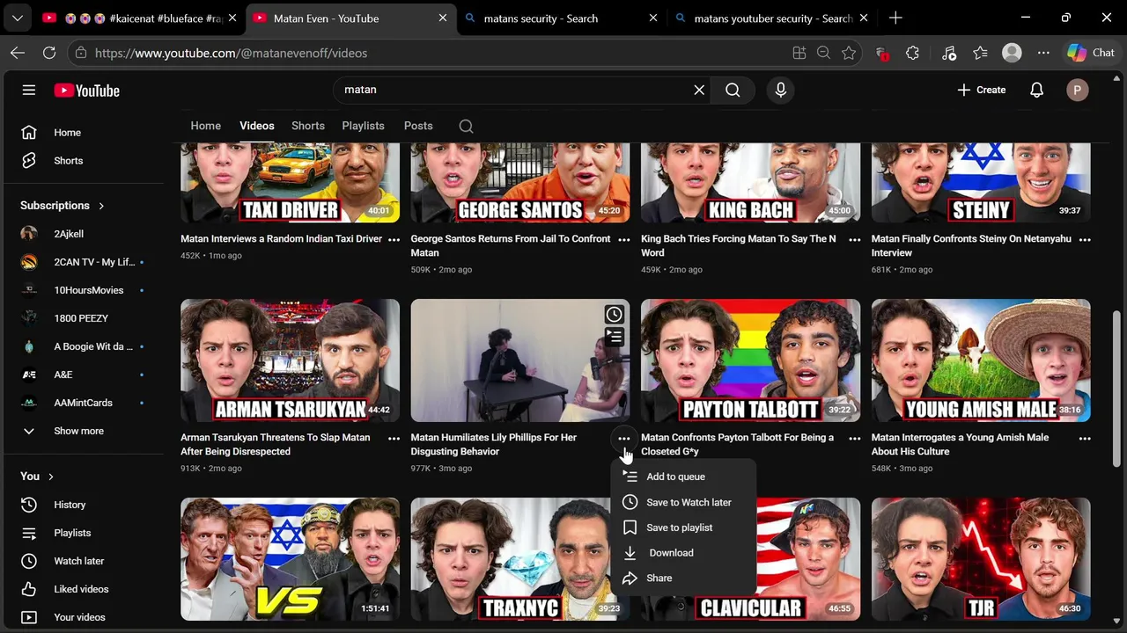
Task: Bookmark this page with the star
Action: coord(848,53)
